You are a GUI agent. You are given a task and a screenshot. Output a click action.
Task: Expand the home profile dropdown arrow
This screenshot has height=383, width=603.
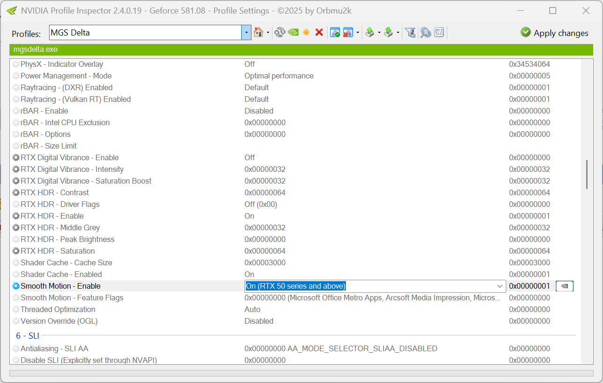click(x=268, y=33)
